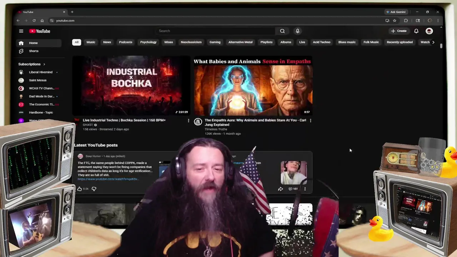Open Deep Humor channel avatar on post

coord(80,156)
